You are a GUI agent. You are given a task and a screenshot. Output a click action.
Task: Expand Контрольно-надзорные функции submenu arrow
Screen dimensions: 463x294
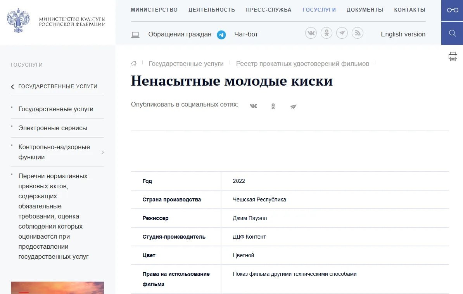click(102, 152)
